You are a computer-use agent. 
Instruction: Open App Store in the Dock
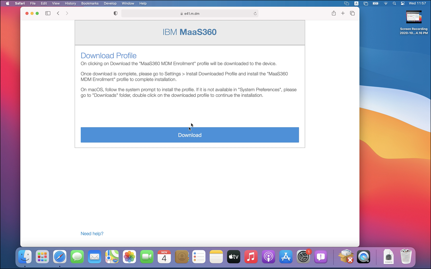(286, 257)
